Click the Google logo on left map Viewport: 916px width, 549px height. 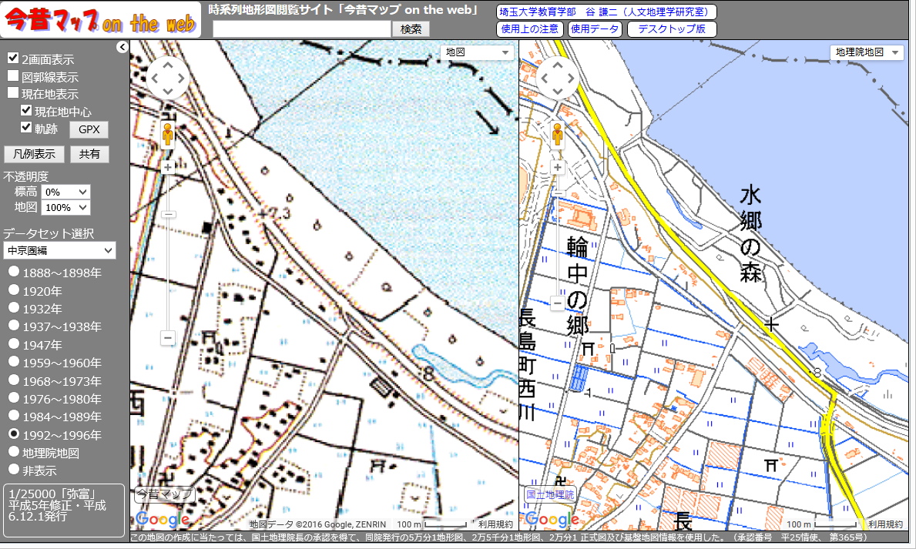point(163,519)
